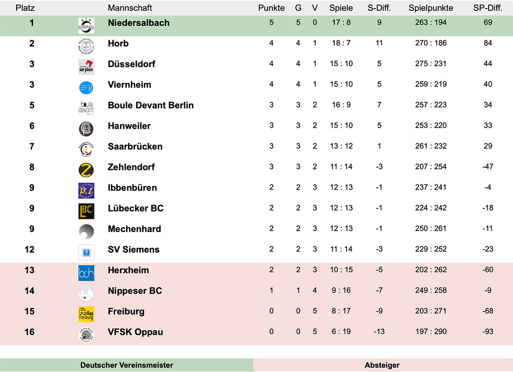
Task: Click the Hanweiler team name
Action: tap(129, 126)
